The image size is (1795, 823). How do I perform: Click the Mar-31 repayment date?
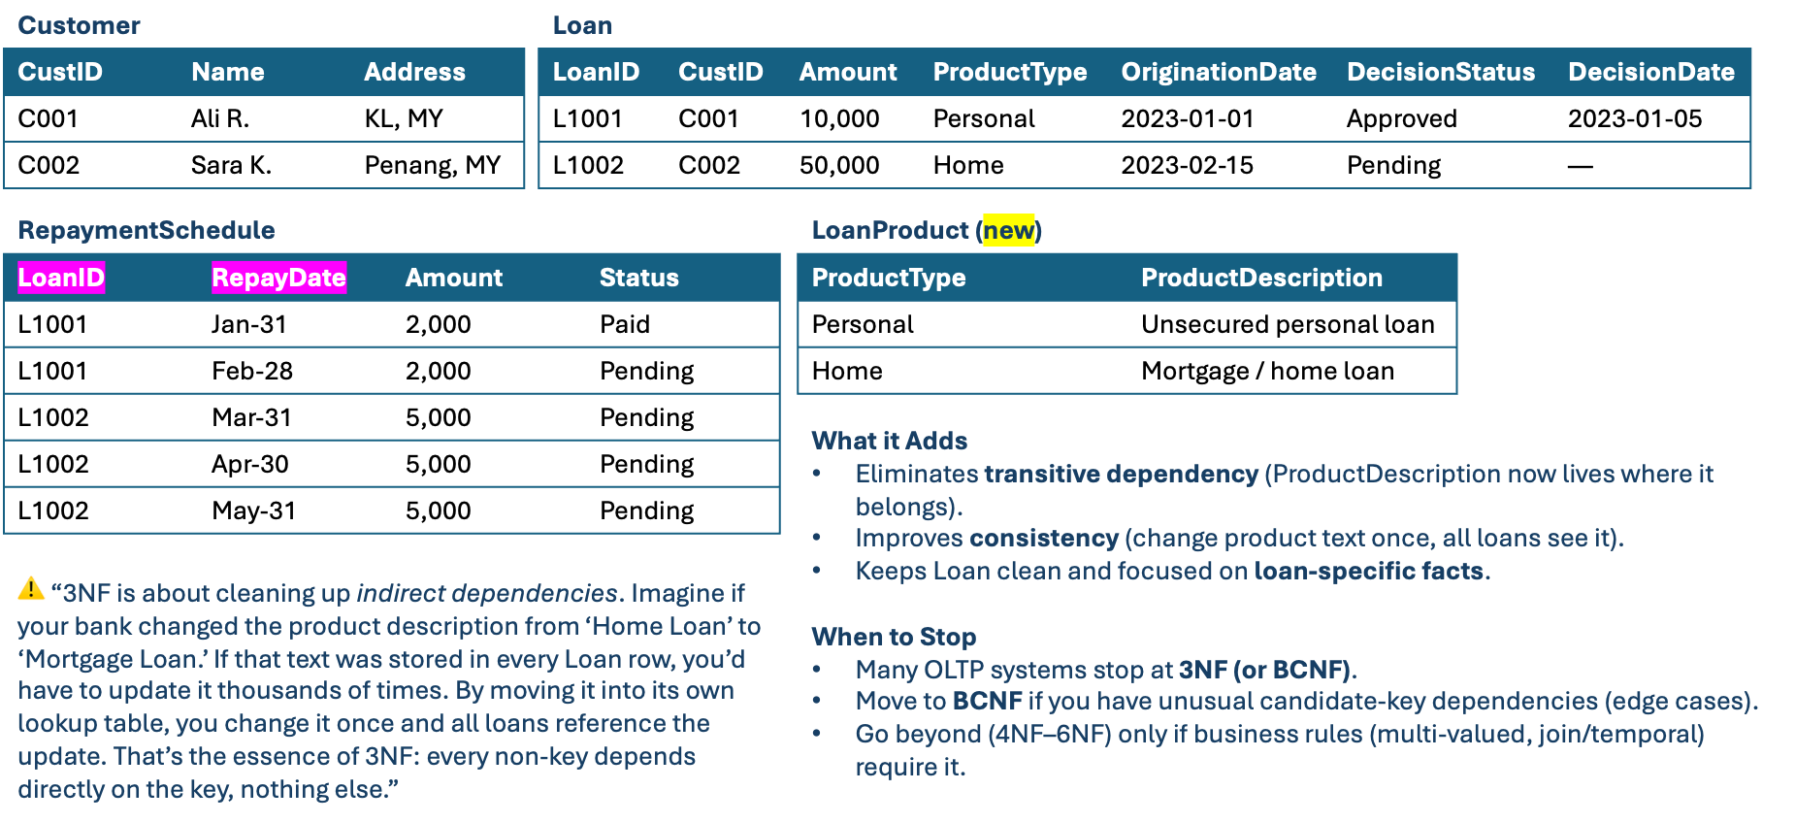pyautogui.click(x=252, y=417)
